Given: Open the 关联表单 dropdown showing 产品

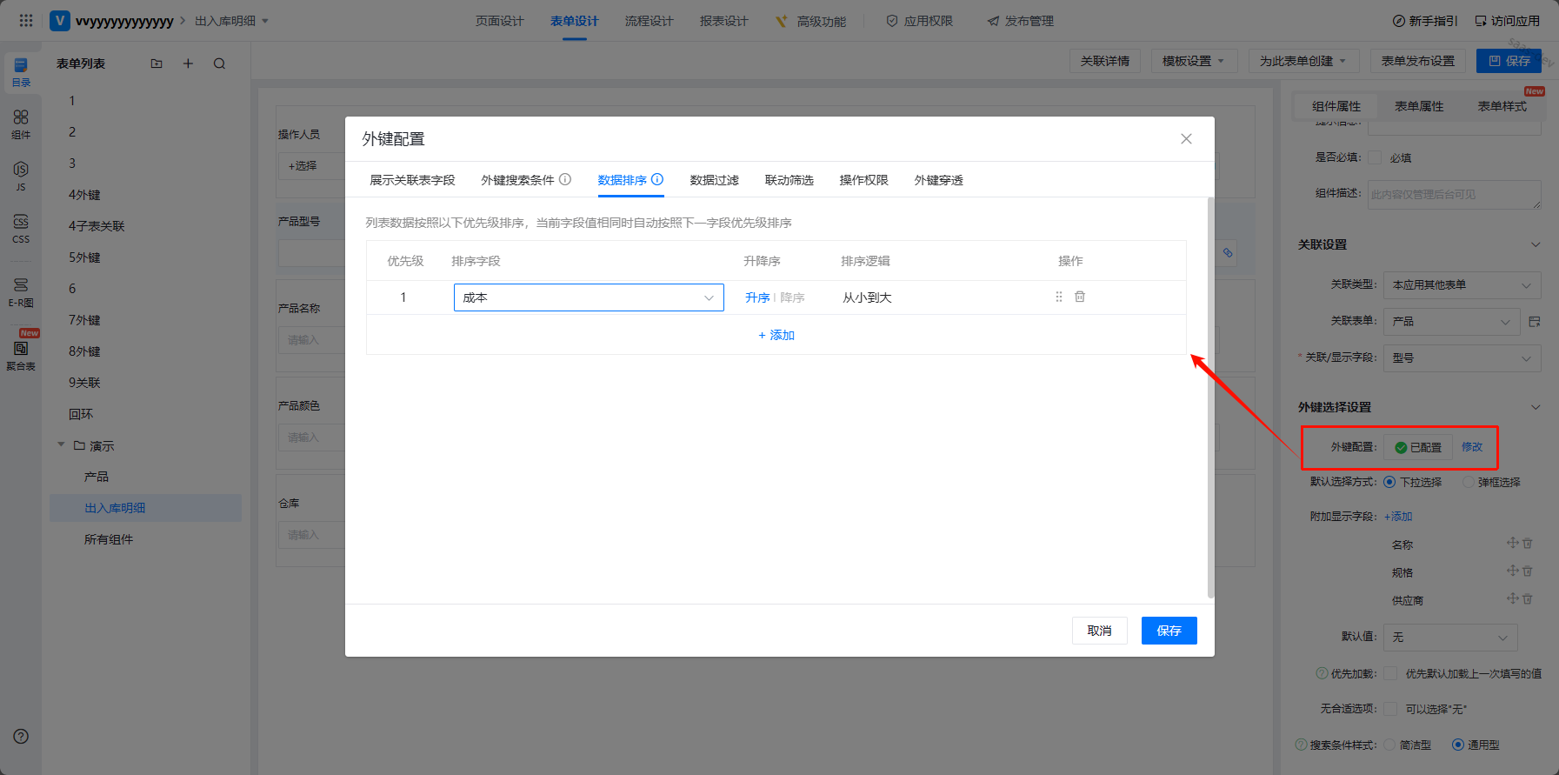Looking at the screenshot, I should pyautogui.click(x=1451, y=322).
